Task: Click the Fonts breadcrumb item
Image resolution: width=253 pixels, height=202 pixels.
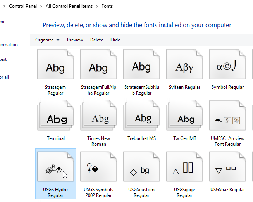Action: coord(107,6)
